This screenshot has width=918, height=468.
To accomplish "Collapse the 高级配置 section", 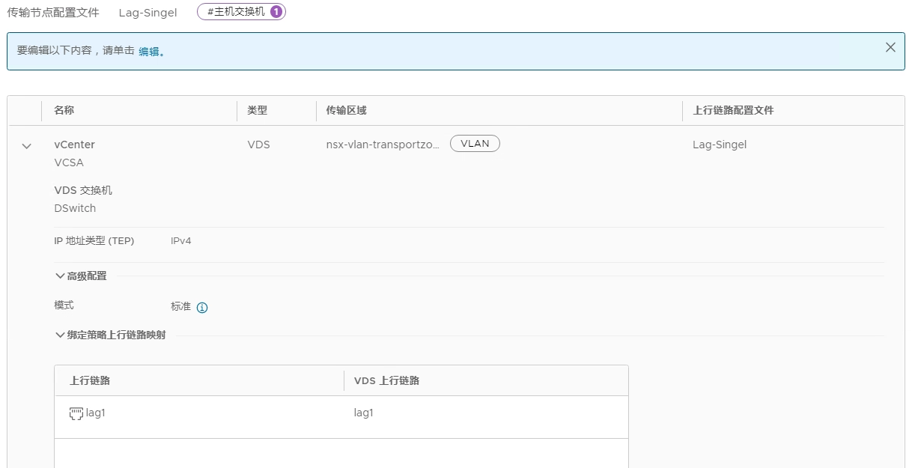I will pyautogui.click(x=61, y=276).
